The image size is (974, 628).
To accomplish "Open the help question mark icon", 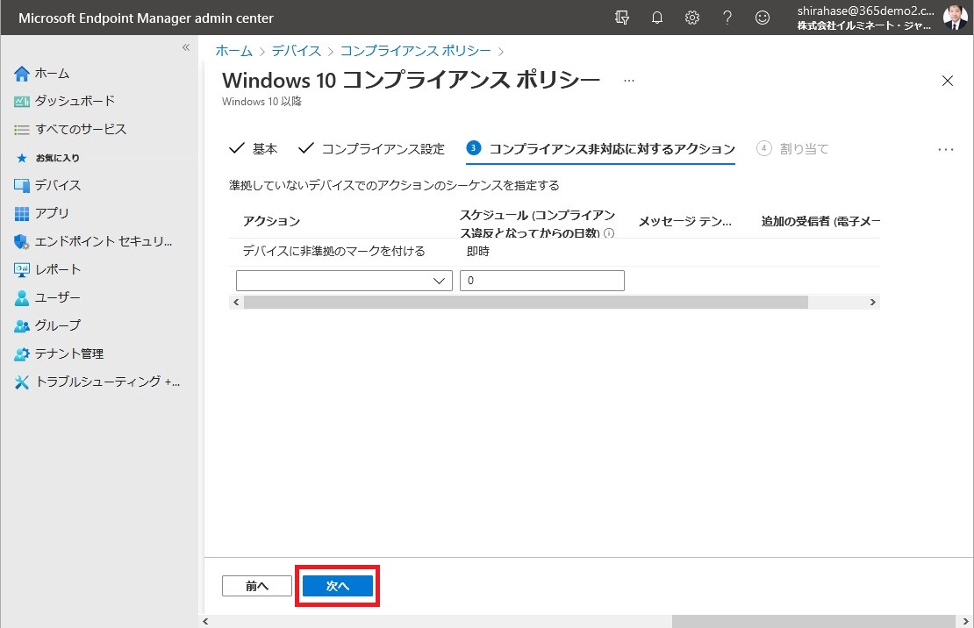I will tap(727, 18).
